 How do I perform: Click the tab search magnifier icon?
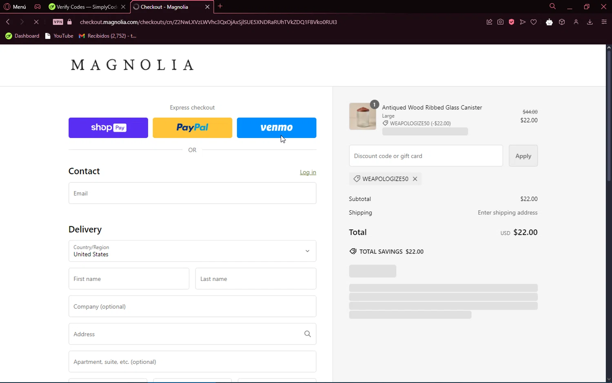[552, 6]
